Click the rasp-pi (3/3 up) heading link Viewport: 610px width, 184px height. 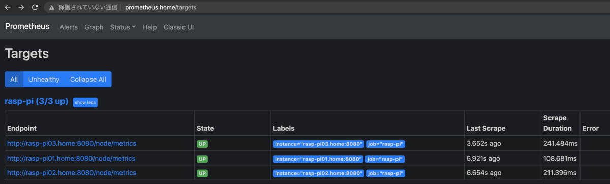[x=36, y=101]
